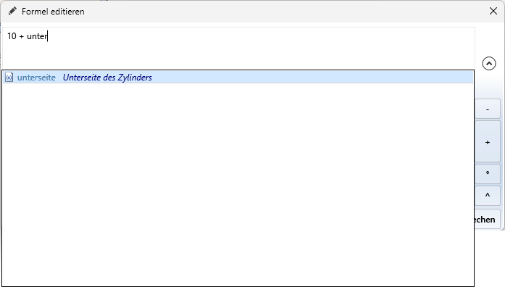Click the pencil icon in title bar
The width and height of the screenshot is (505, 287).
coord(12,12)
